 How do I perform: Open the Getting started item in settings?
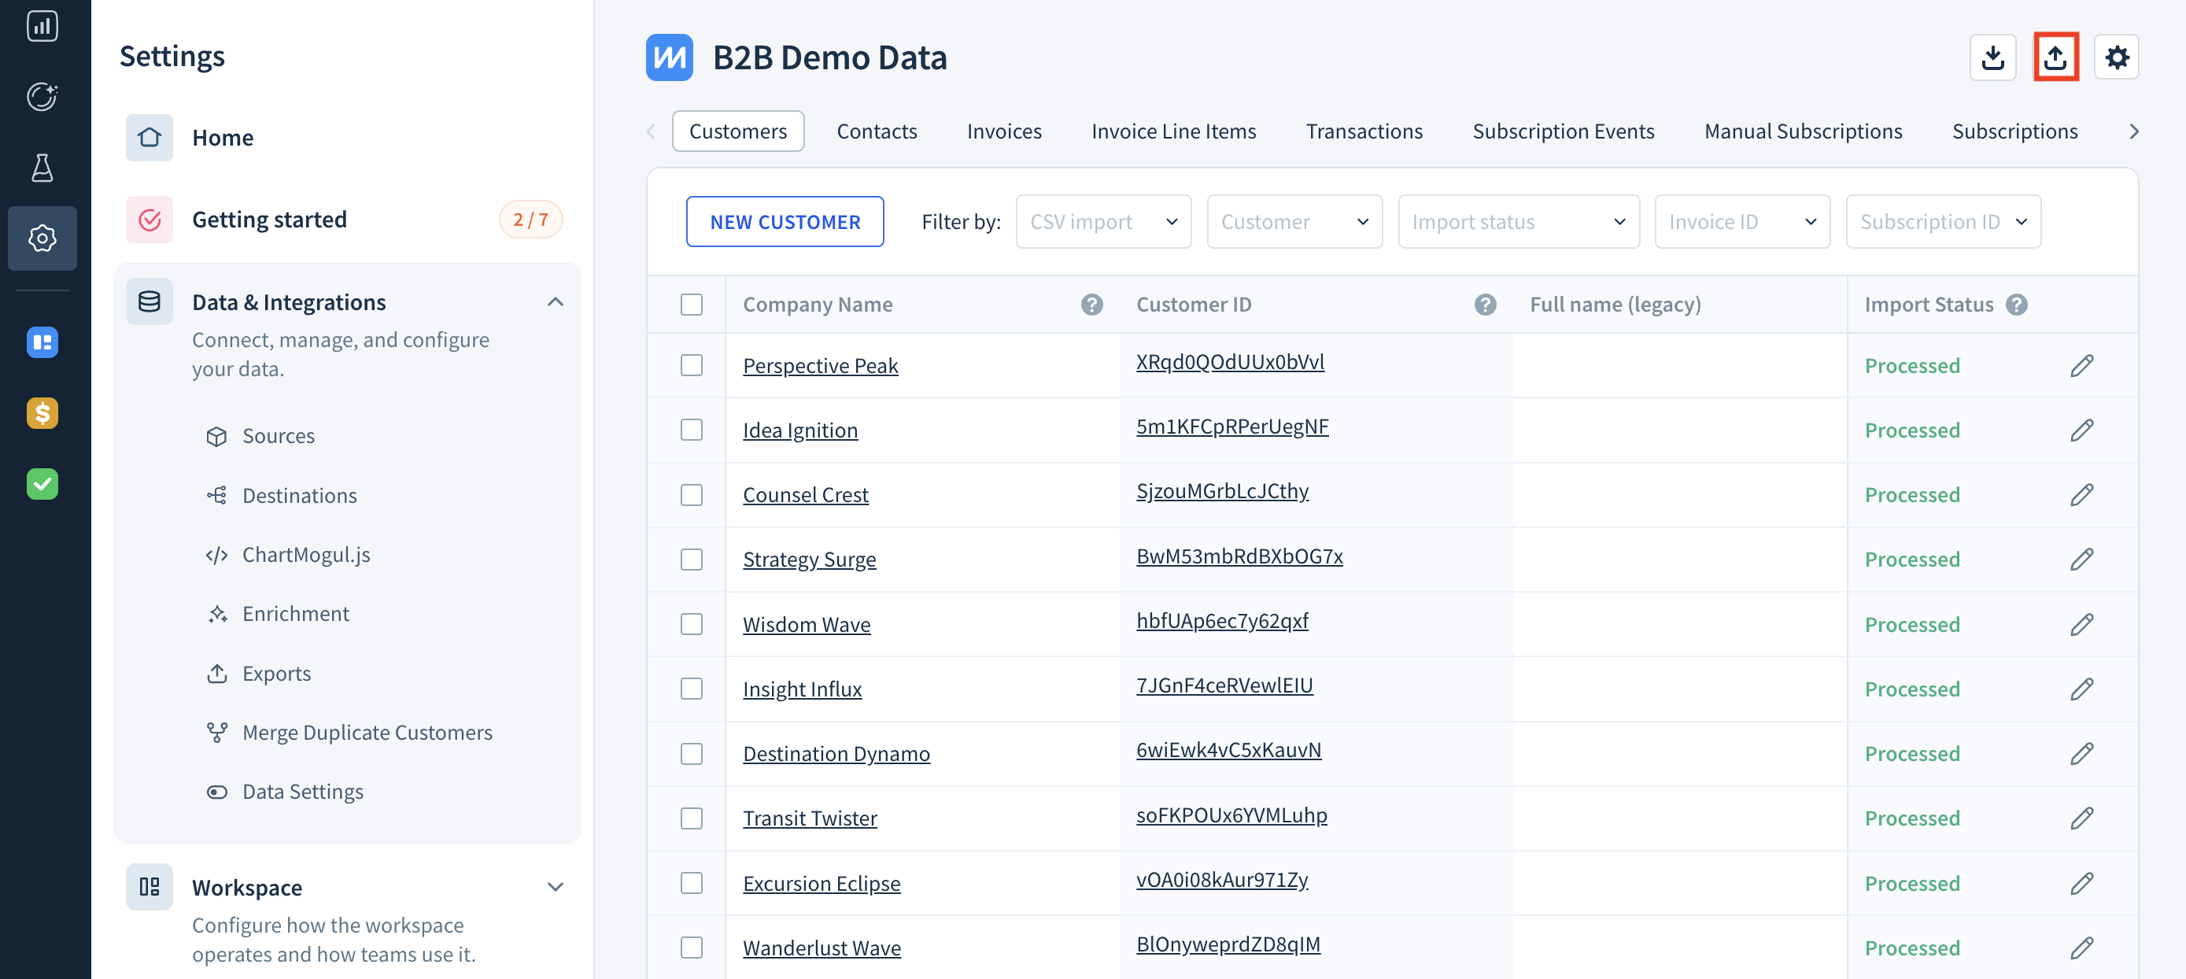[x=346, y=220]
